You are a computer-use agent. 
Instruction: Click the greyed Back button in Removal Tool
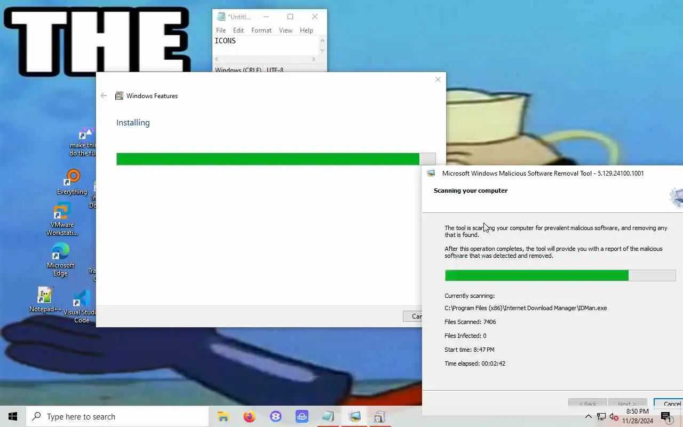click(x=587, y=404)
